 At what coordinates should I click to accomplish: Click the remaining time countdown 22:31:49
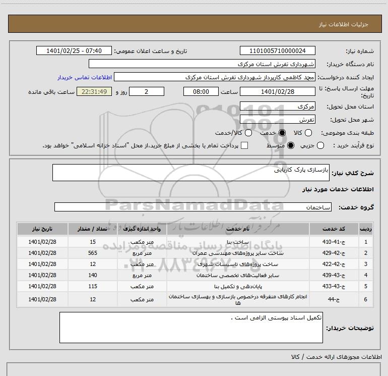coord(94,91)
